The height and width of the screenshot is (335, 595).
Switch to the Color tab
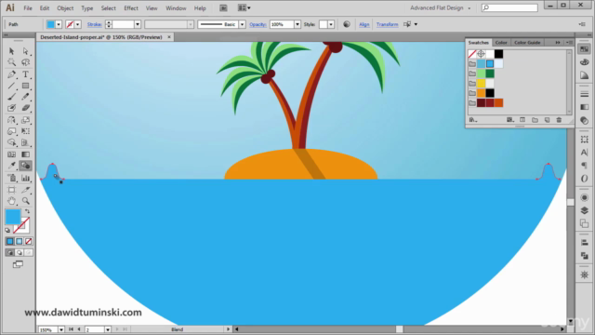tap(501, 43)
